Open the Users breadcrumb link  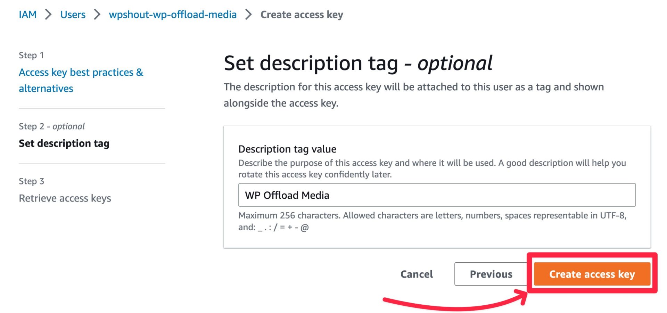pyautogui.click(x=73, y=14)
